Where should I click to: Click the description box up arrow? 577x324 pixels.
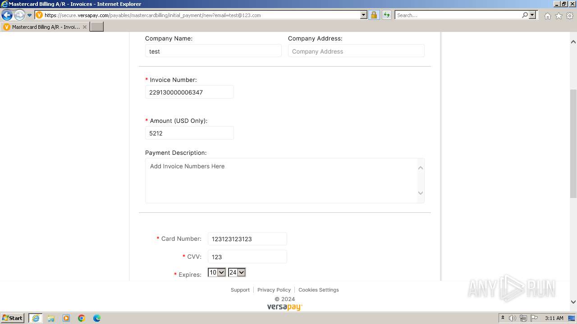coord(420,168)
